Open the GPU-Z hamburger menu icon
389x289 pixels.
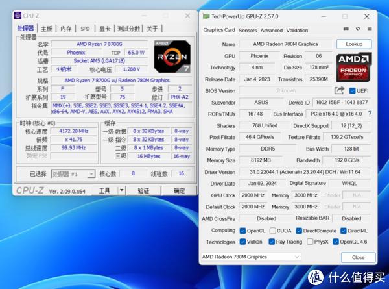coord(370,29)
